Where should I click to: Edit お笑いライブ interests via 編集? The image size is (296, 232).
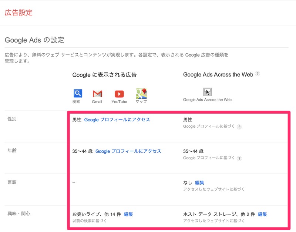128,214
